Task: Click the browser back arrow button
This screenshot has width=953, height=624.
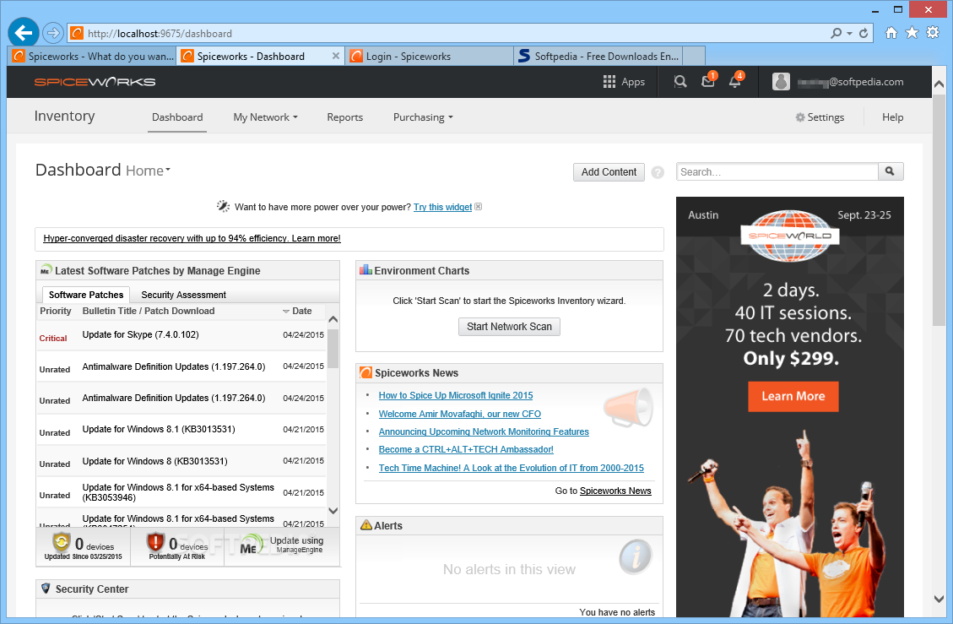Action: (24, 32)
